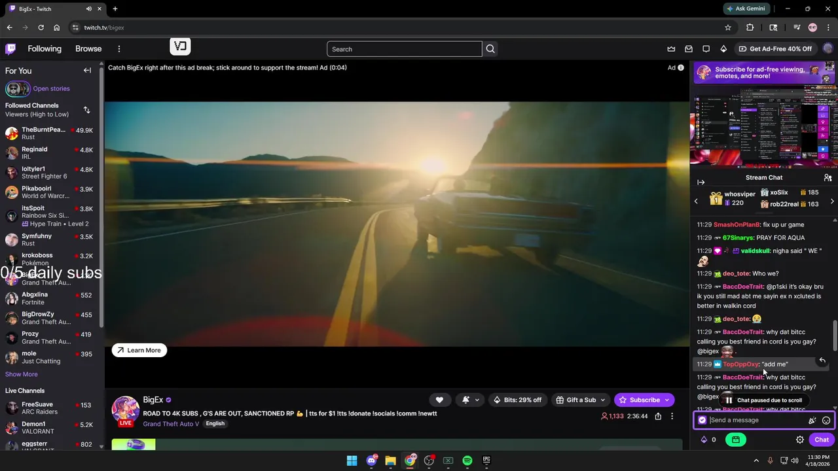Click the Subscribe for ad-free viewing banner
The width and height of the screenshot is (838, 471).
coord(763,73)
